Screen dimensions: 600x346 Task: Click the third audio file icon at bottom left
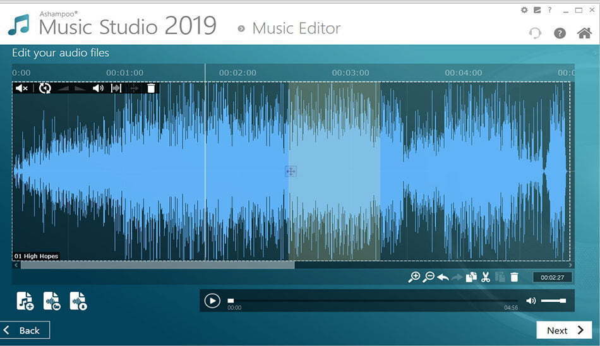coord(78,301)
